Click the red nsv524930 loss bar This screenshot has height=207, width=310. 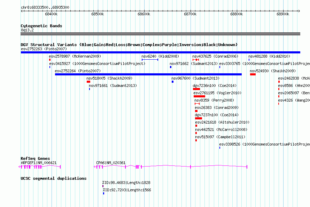pyautogui.click(x=253, y=74)
